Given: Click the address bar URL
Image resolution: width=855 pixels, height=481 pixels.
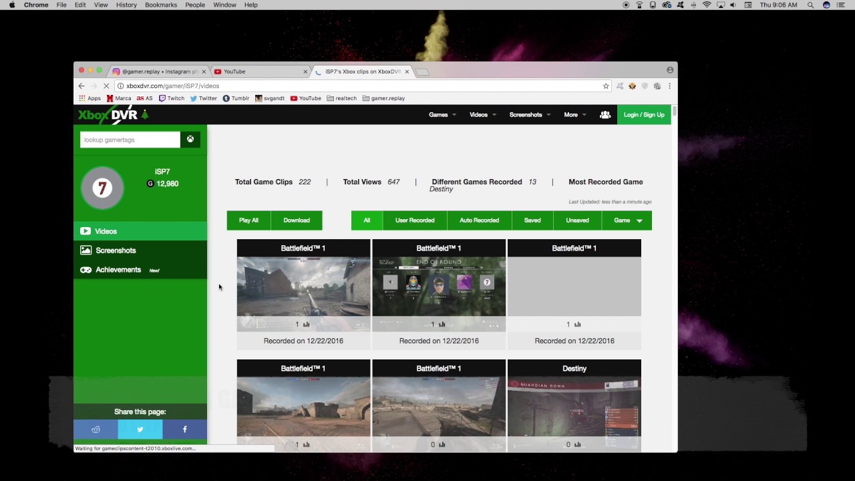Looking at the screenshot, I should (x=173, y=86).
